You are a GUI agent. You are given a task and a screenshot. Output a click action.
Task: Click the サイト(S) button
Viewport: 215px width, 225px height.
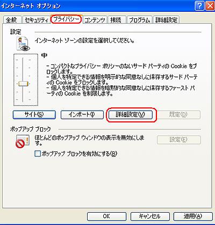coord(34,114)
